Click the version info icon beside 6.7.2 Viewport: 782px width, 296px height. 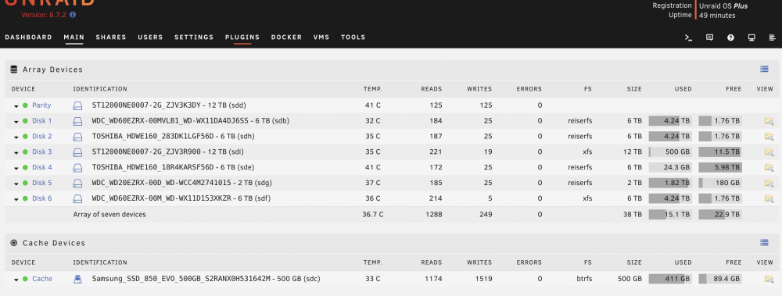coord(73,15)
